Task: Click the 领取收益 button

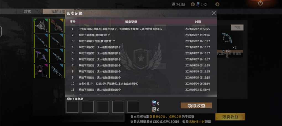Action: (196, 105)
